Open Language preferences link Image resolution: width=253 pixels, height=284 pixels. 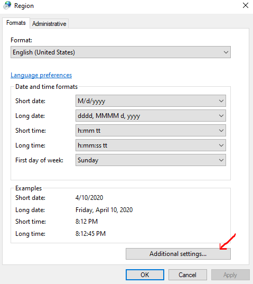pos(41,75)
